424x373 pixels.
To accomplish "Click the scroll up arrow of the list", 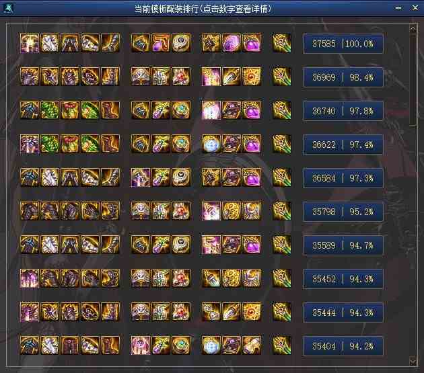I will [413, 29].
